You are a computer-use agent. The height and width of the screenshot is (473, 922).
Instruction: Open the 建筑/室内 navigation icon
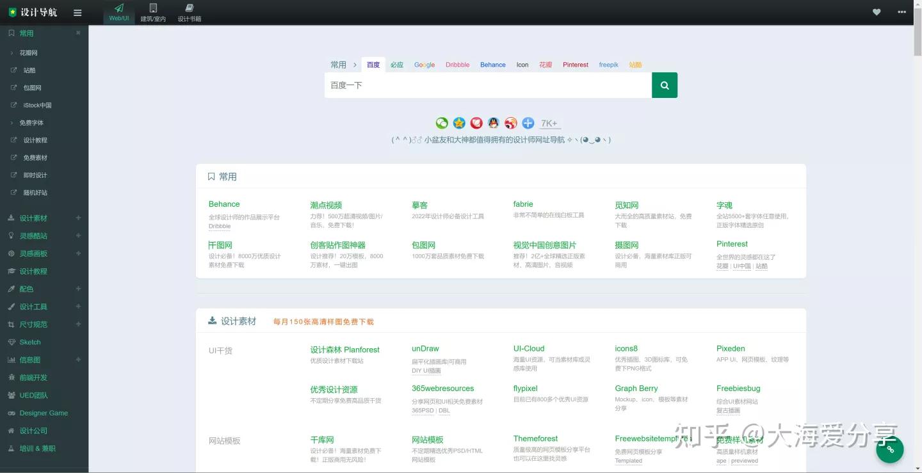[153, 12]
